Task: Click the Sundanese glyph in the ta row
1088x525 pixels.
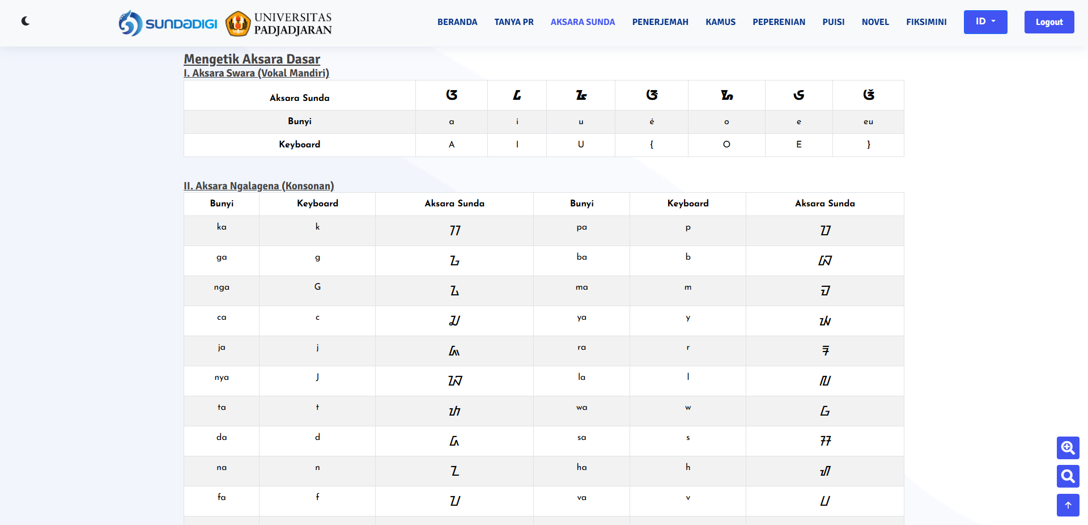Action: pyautogui.click(x=454, y=411)
